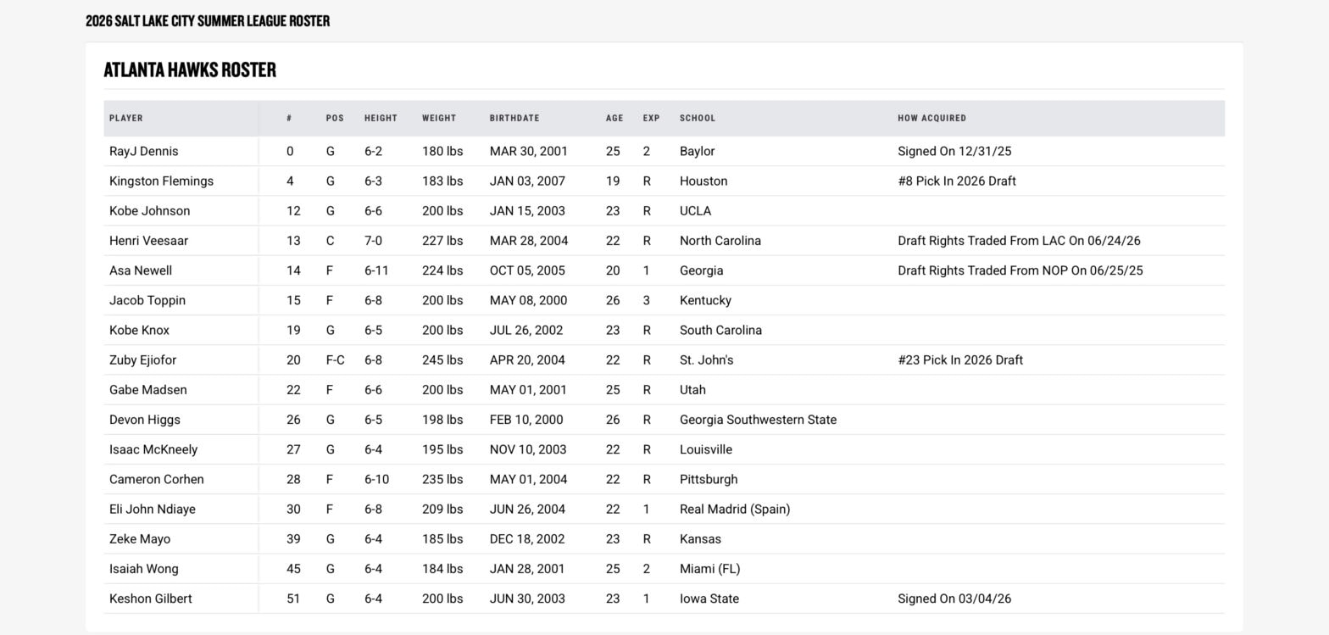Image resolution: width=1329 pixels, height=635 pixels.
Task: Select the Kansas school cell
Action: [x=700, y=538]
